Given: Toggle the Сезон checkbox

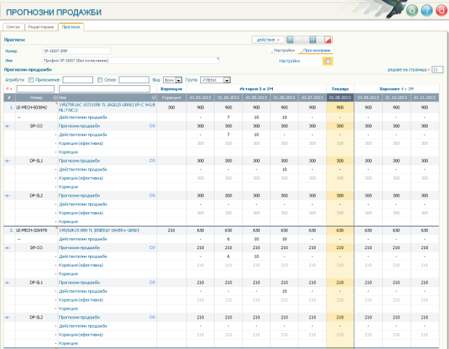Looking at the screenshot, I should 100,80.
